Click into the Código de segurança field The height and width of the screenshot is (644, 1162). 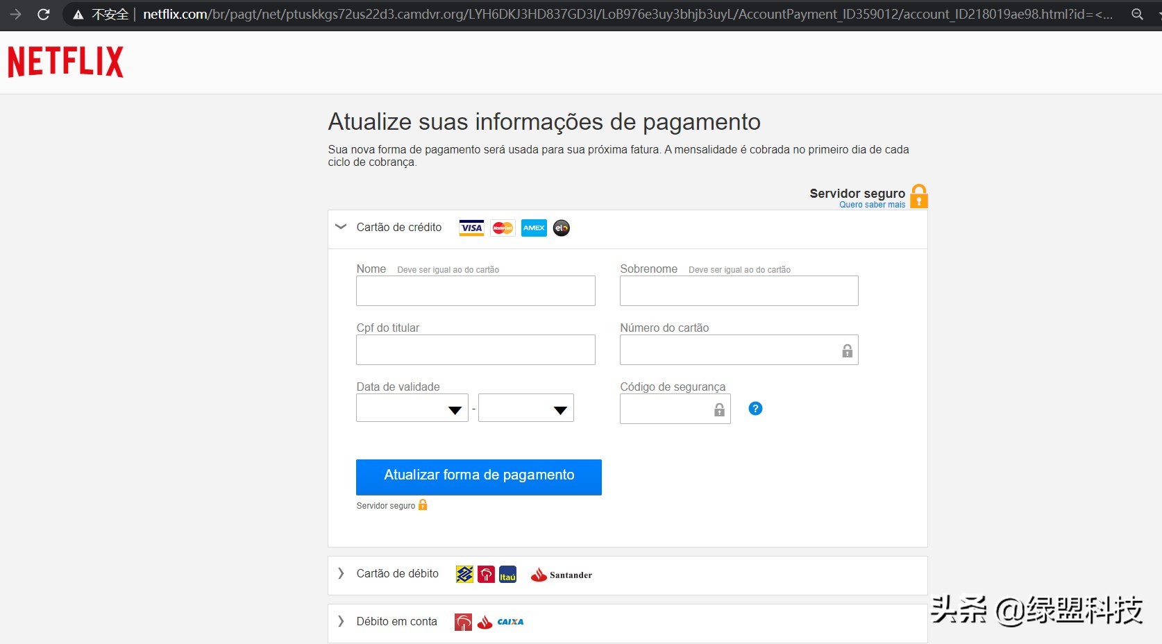[x=675, y=409]
